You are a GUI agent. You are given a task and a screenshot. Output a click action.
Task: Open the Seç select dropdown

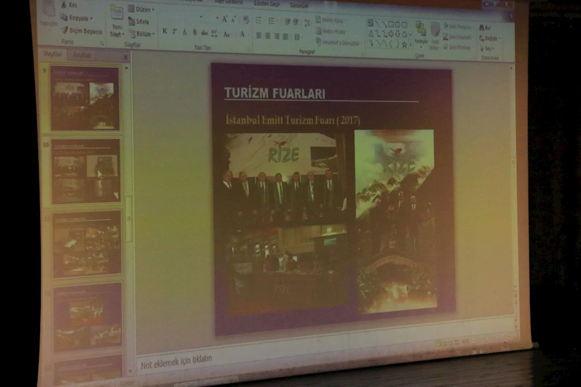click(487, 48)
